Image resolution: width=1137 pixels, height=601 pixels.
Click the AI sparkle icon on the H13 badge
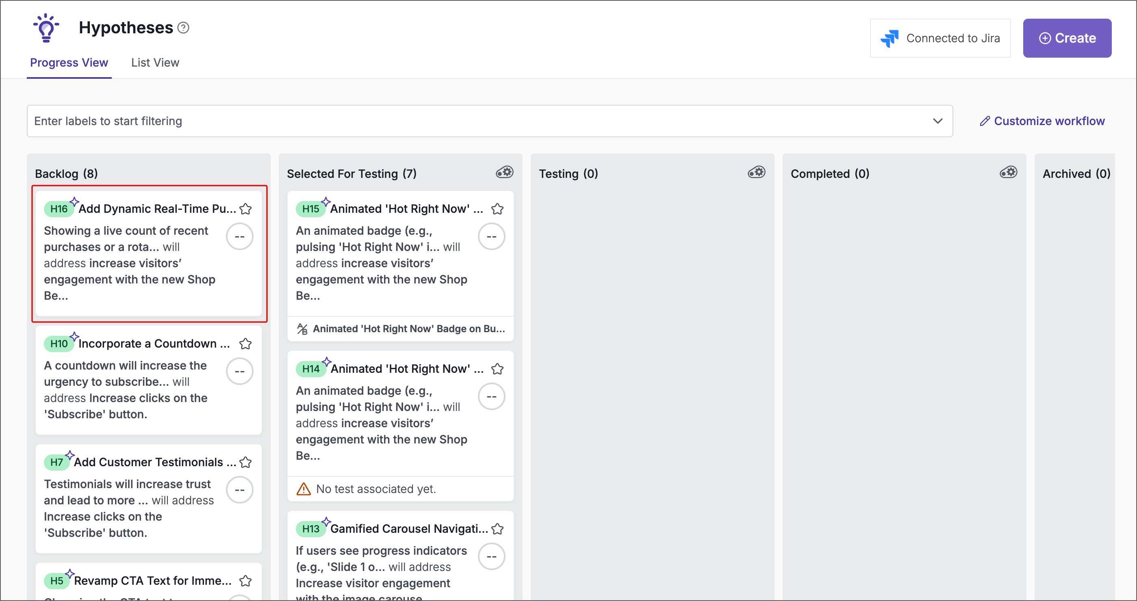pyautogui.click(x=326, y=522)
